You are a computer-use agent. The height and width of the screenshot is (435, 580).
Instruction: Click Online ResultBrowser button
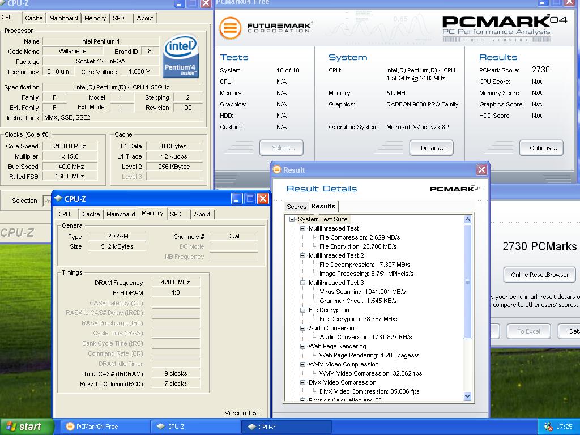tap(539, 275)
